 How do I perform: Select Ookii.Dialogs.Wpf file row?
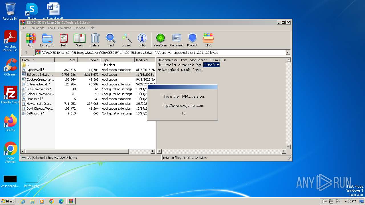[84, 108]
